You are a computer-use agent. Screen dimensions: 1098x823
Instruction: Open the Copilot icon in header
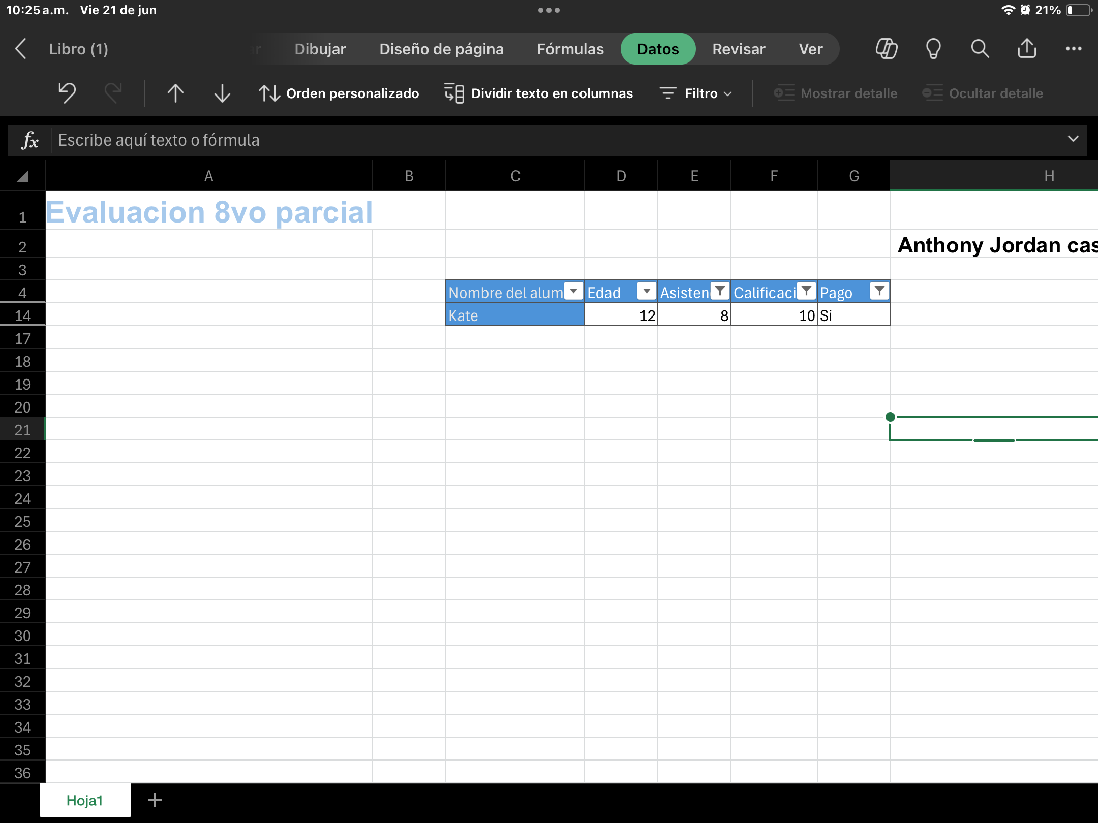tap(886, 49)
